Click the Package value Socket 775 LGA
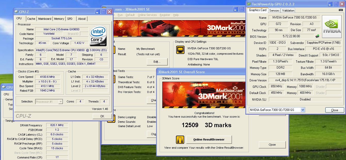Screen dimensions: 346x160 (x=62, y=39)
